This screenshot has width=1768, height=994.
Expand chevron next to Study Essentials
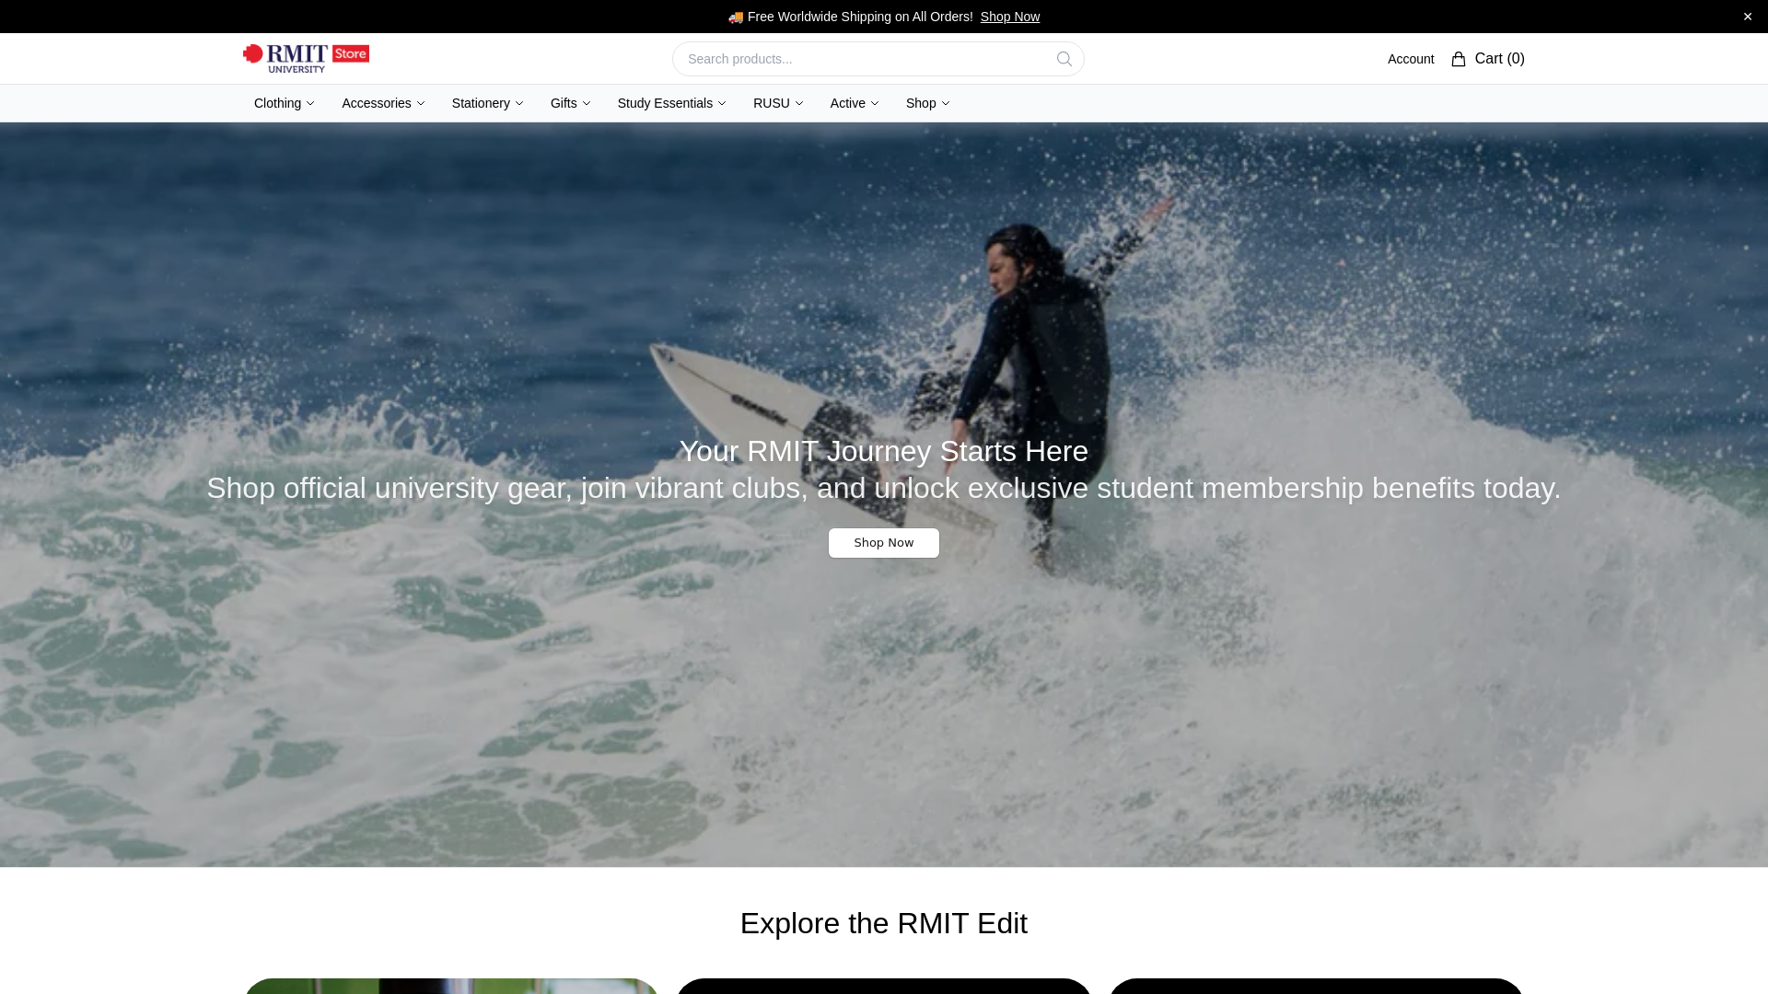click(x=722, y=103)
